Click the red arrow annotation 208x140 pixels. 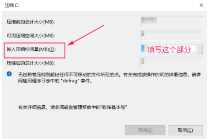(86, 35)
